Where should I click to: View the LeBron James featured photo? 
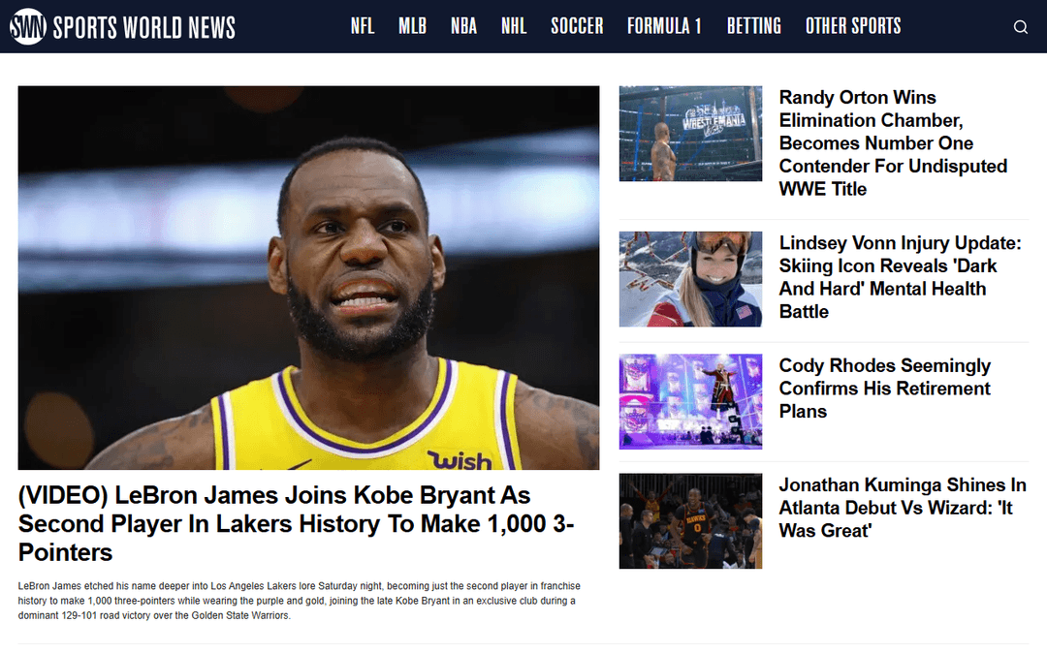pos(308,278)
